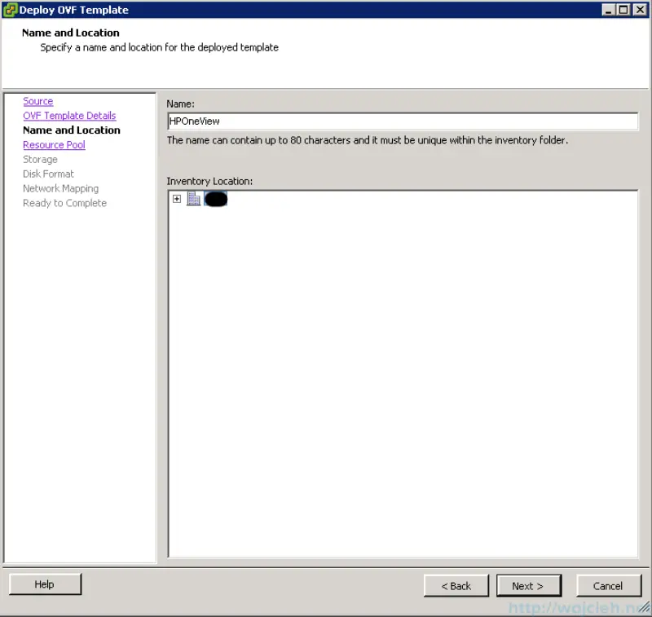The height and width of the screenshot is (617, 652).
Task: Open the OVF Template Details step
Action: [x=69, y=115]
